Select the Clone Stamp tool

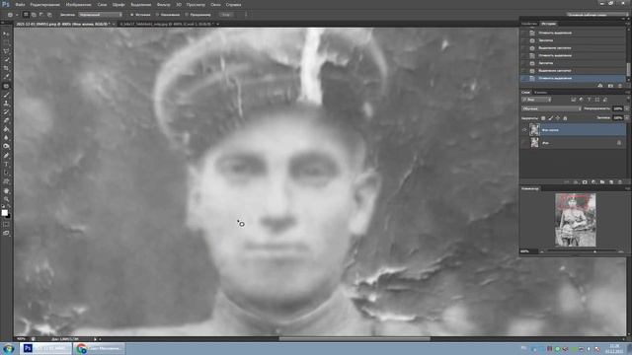coord(6,104)
